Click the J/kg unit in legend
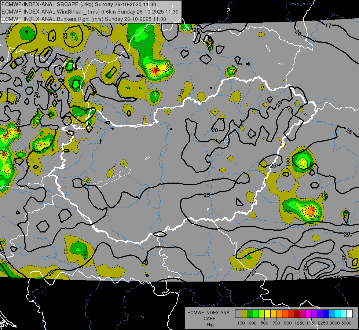Image resolution: width=359 pixels, height=330 pixels. (209, 324)
